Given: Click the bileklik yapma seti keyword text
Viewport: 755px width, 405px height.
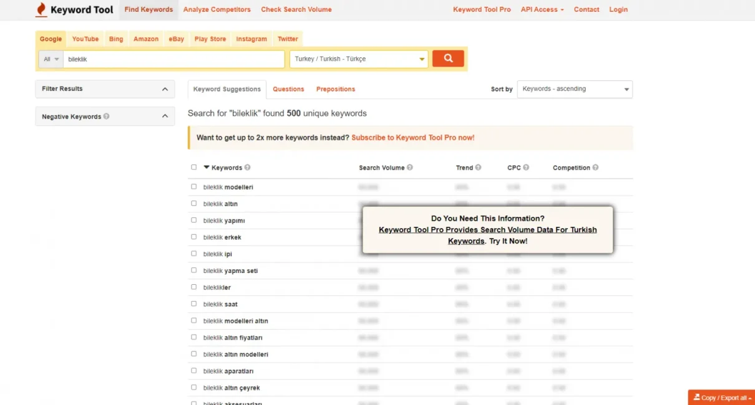Looking at the screenshot, I should (x=230, y=271).
